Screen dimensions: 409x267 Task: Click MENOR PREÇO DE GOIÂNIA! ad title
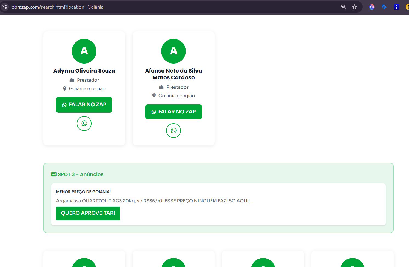83,192
